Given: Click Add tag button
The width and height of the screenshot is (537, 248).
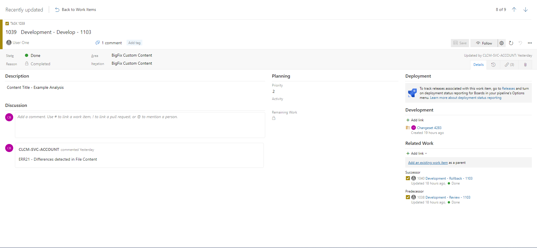Looking at the screenshot, I should pos(134,43).
